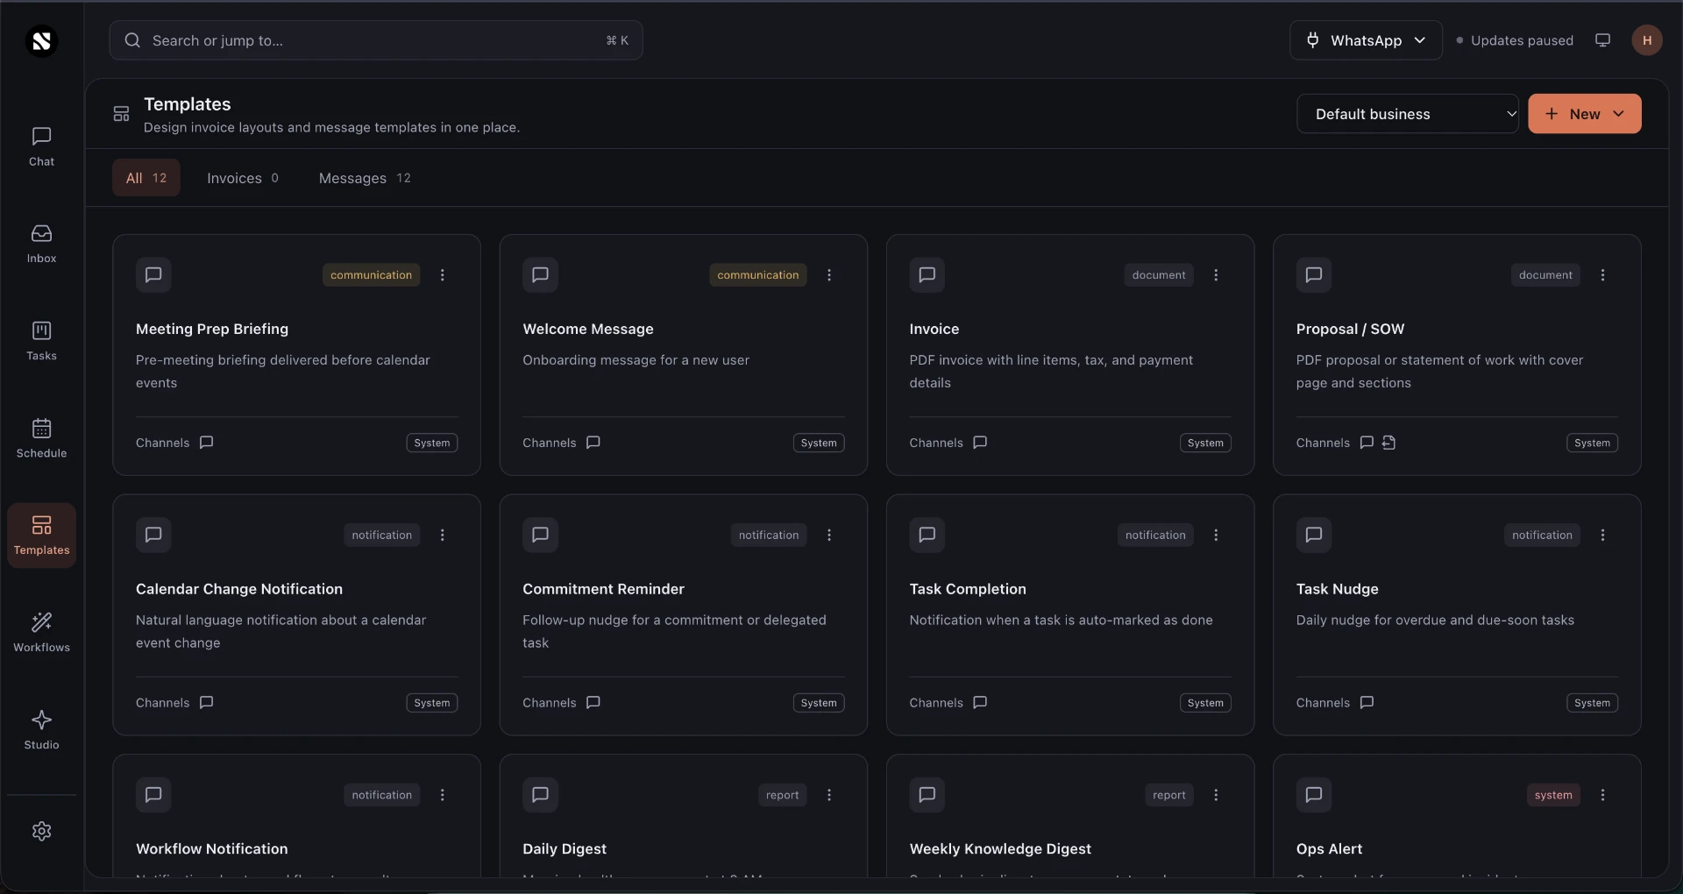Screen dimensions: 1683x894
Task: Click the document channel icon on Proposal / SOW
Action: [1388, 443]
